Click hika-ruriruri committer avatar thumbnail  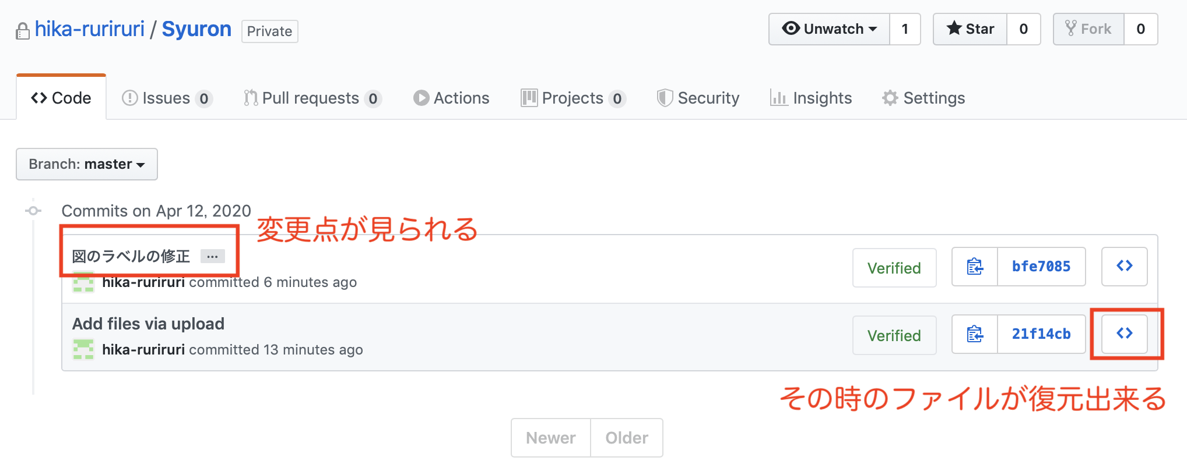(83, 282)
